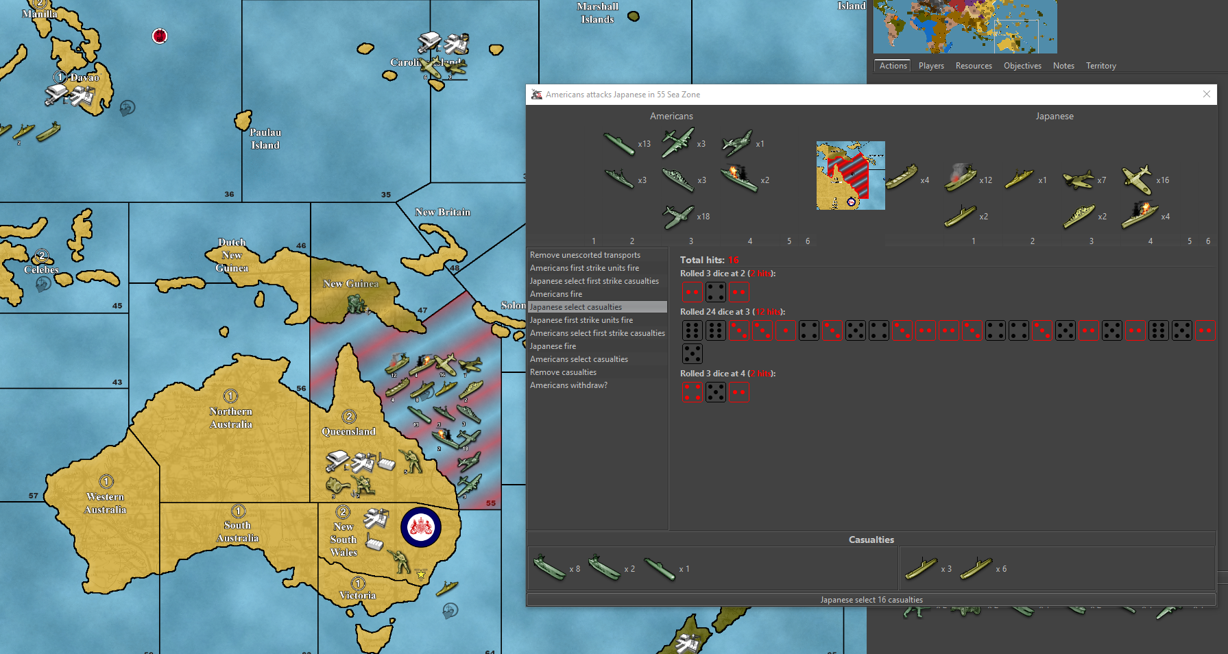Click the British roundel in New South Wales

click(421, 527)
